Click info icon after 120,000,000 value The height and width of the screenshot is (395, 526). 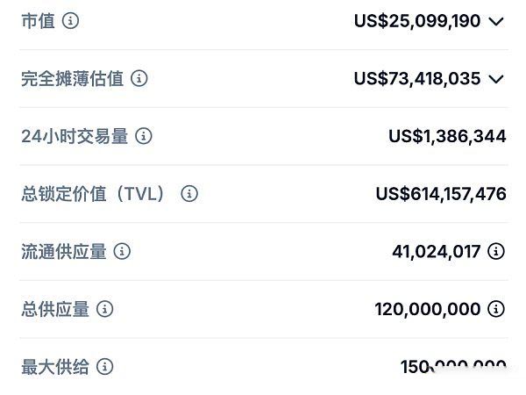496,309
